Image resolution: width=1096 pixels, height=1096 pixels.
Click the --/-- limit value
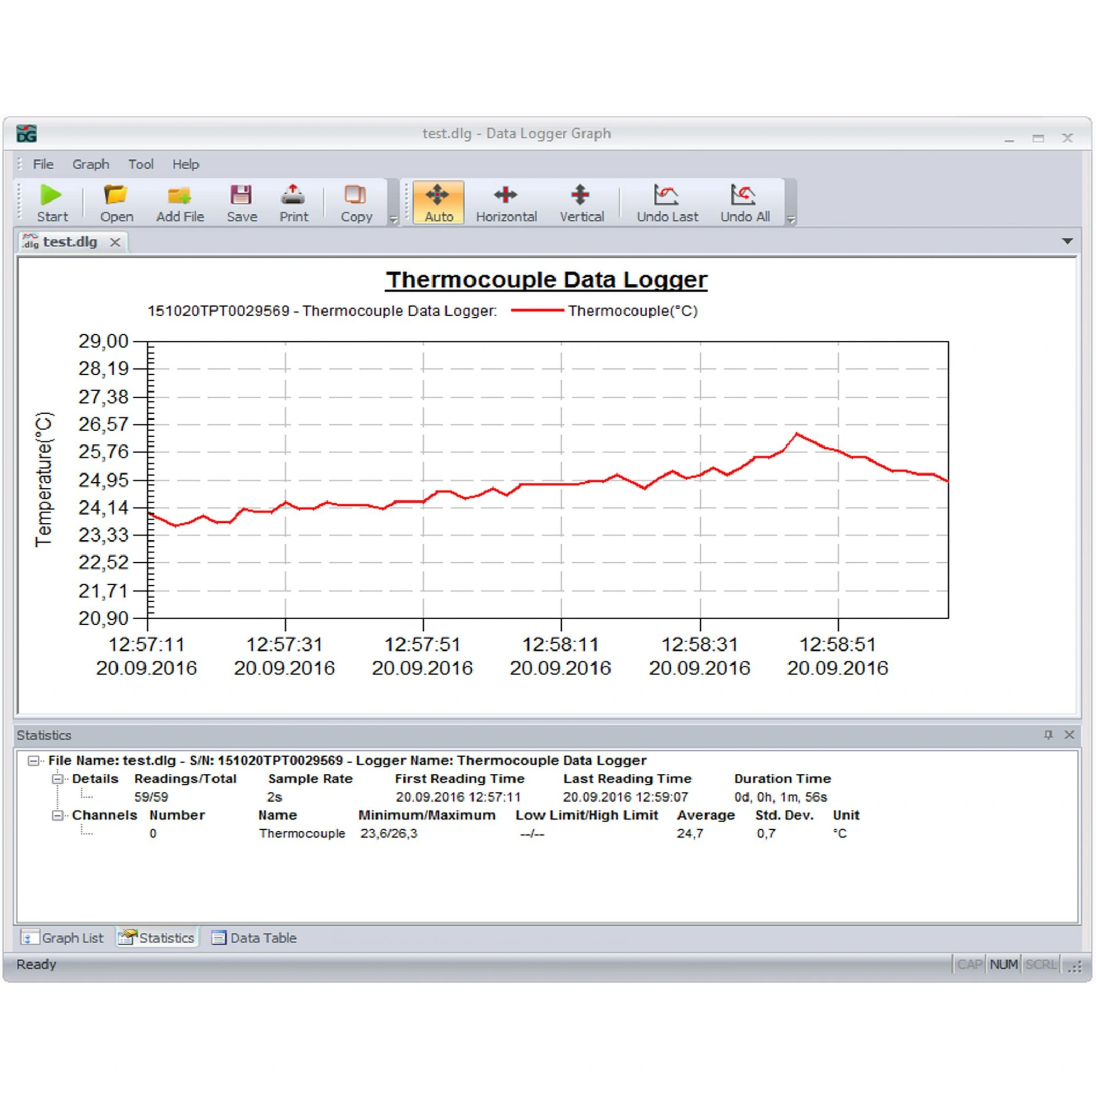pos(532,834)
